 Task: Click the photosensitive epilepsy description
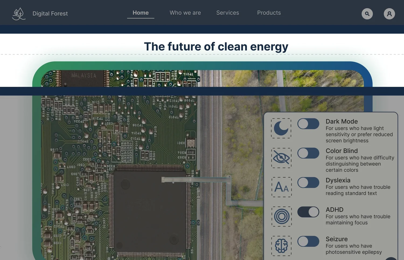(x=354, y=249)
